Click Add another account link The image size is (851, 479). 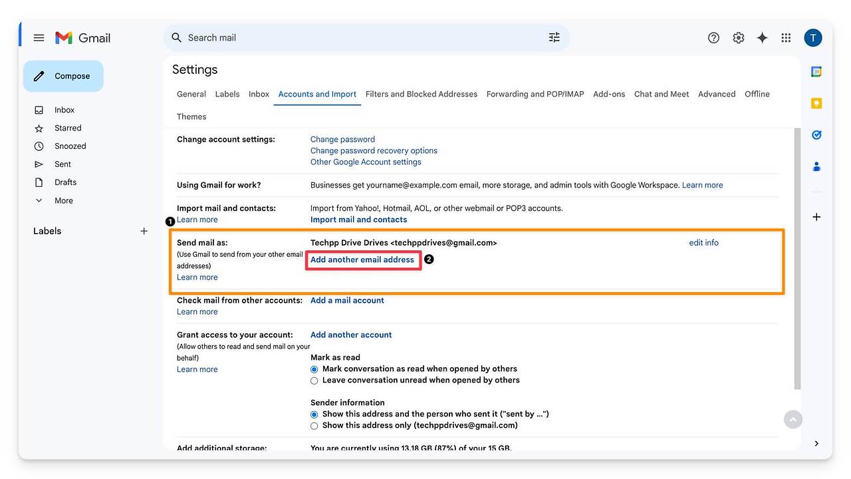point(351,335)
